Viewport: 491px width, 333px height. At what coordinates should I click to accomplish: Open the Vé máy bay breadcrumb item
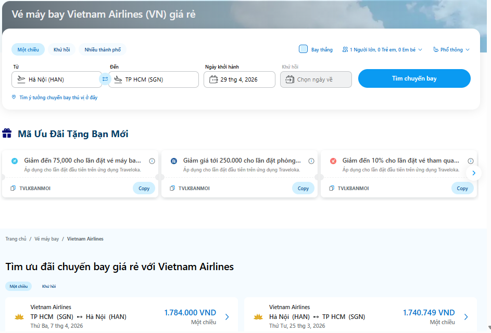pos(47,238)
